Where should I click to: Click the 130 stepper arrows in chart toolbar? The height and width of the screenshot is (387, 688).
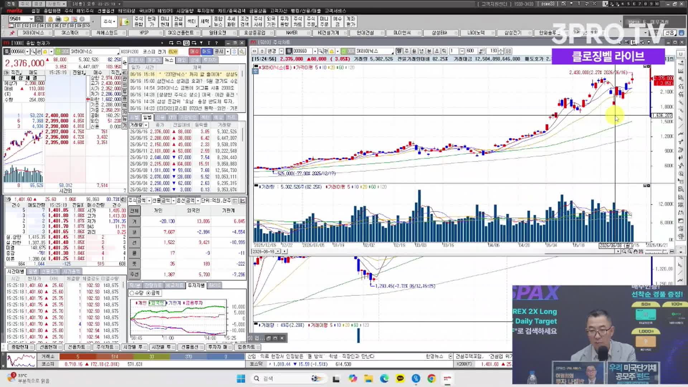501,51
